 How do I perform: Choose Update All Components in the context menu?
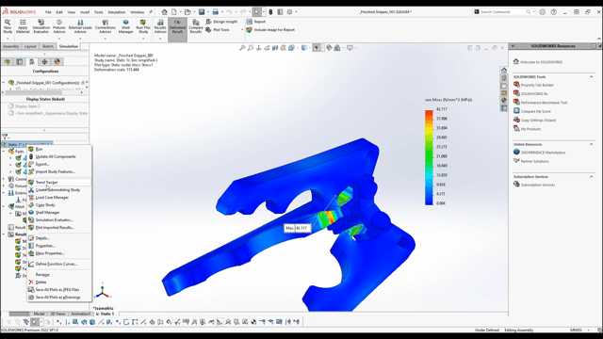click(x=59, y=156)
